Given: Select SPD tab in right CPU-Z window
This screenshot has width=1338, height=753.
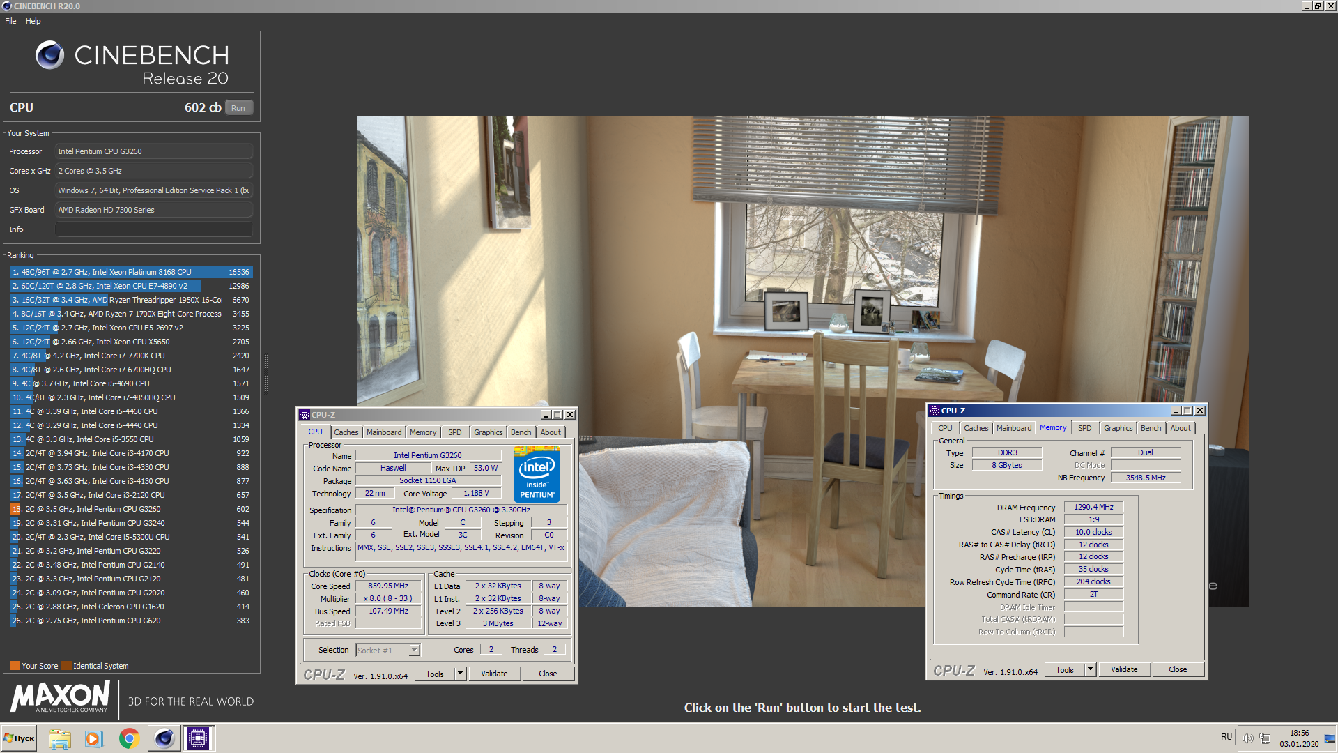Looking at the screenshot, I should 1085,428.
